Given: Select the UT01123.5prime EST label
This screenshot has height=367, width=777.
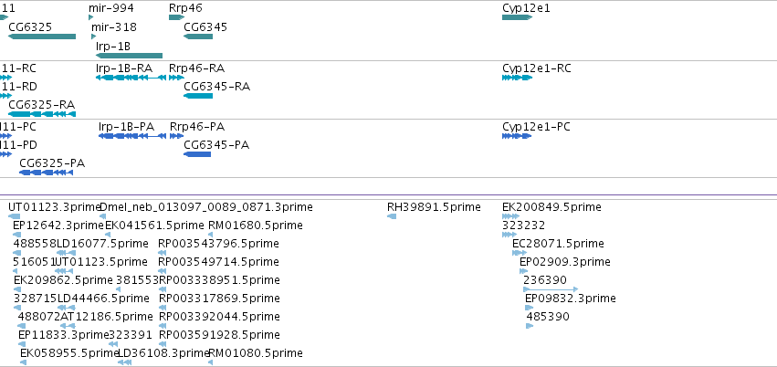Looking at the screenshot, I should 101,261.
